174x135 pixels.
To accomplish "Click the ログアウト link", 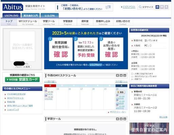I will 129,7.
